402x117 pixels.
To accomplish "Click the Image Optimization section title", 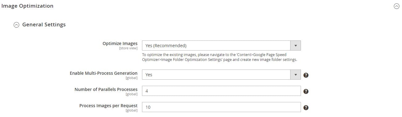I will [x=27, y=6].
